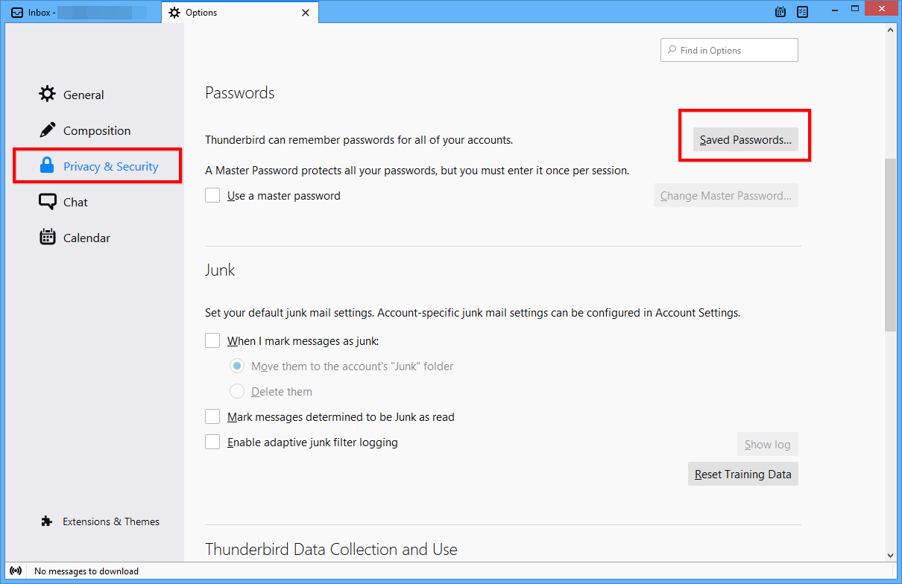Click the scrollbar up arrow
Viewport: 902px width, 584px height.
890,29
